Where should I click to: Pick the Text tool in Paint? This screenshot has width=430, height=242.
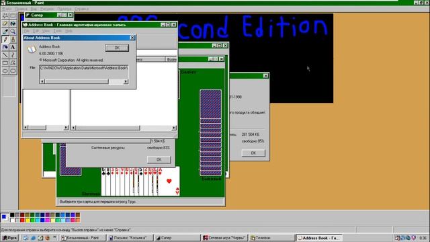click(x=13, y=47)
